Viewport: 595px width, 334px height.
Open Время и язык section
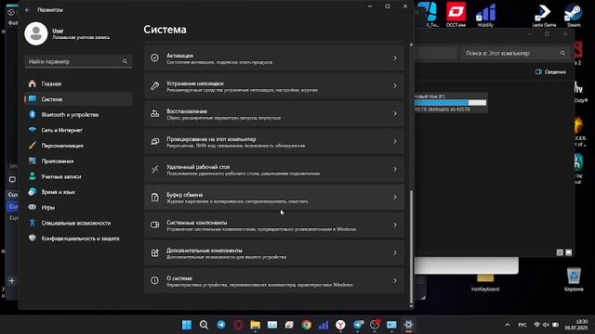coord(78,192)
